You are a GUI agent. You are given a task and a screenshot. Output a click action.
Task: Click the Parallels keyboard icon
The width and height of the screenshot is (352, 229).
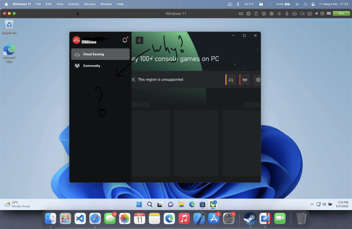pyautogui.click(x=241, y=14)
